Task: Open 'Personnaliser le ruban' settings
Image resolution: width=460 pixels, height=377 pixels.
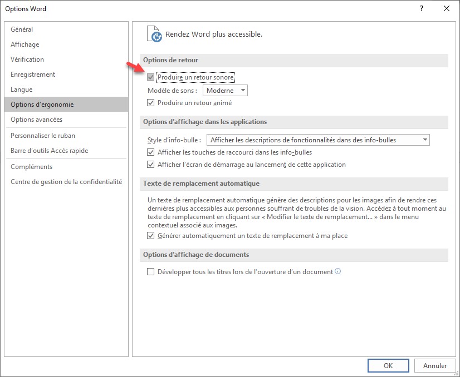Action: point(43,136)
